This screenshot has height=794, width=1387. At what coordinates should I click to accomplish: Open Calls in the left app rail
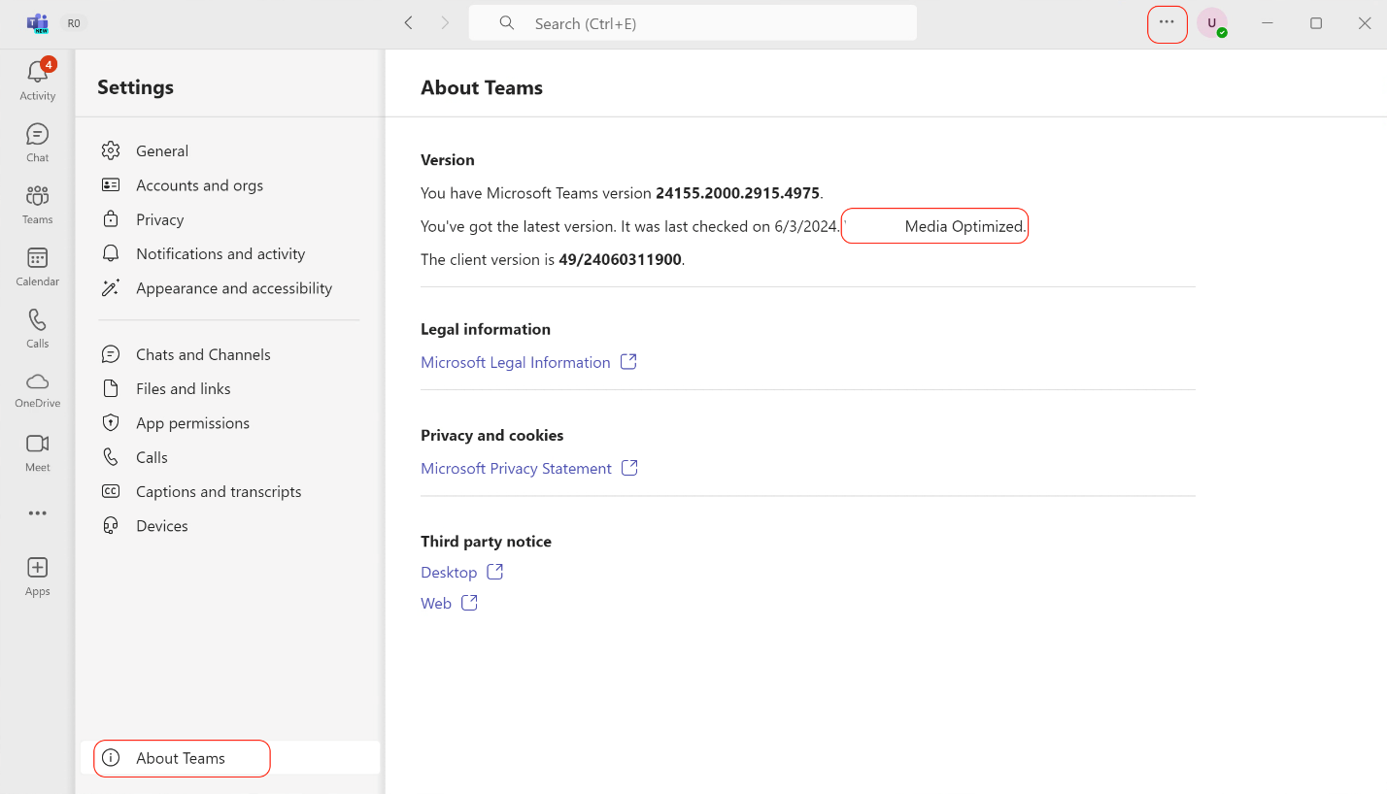tap(37, 327)
